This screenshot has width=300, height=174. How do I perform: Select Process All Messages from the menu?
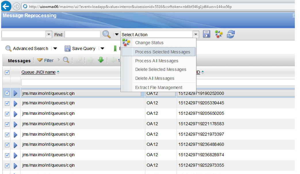pos(157,61)
